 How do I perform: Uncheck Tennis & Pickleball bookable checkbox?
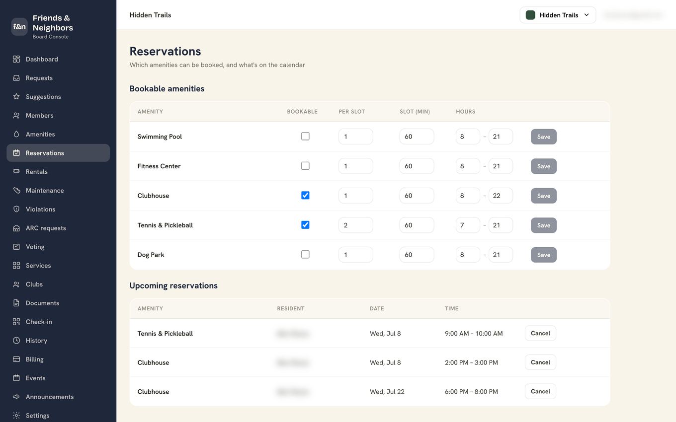305,225
